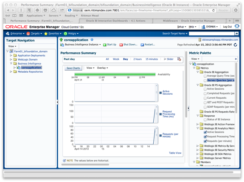Close the Requests per minute chart
Image resolution: width=244 pixels, height=182 pixels.
pos(157,128)
